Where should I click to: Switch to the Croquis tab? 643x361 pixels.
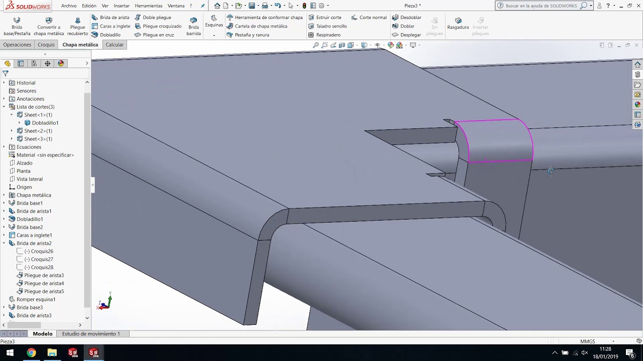pyautogui.click(x=46, y=45)
